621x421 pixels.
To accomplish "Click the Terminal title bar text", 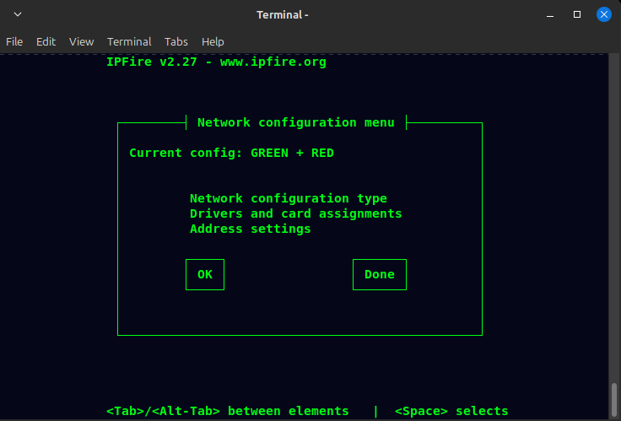I will pos(282,14).
